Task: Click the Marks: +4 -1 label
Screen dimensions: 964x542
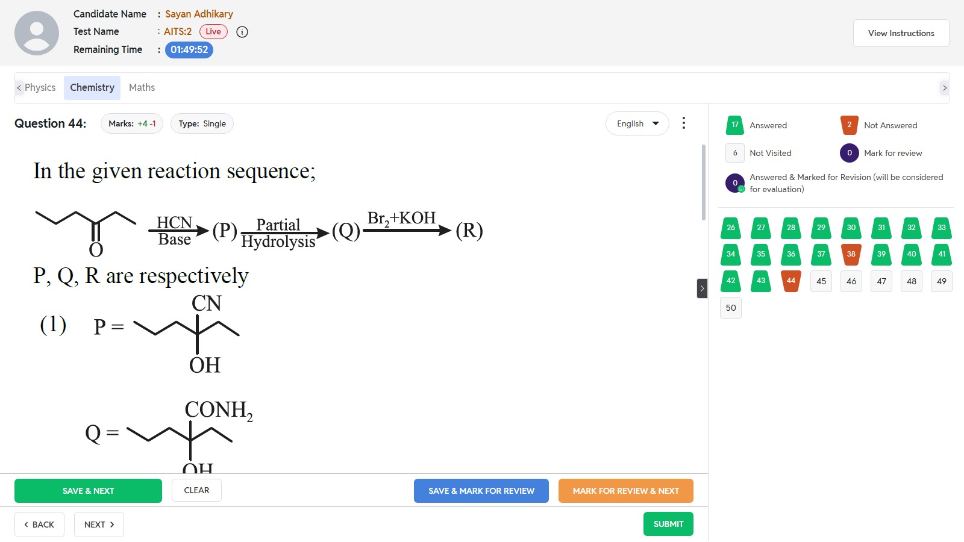Action: (x=132, y=123)
